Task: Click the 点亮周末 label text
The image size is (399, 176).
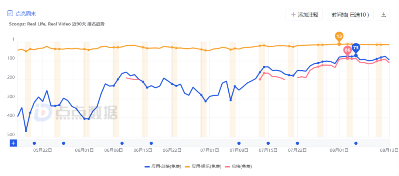Action: click(x=26, y=14)
